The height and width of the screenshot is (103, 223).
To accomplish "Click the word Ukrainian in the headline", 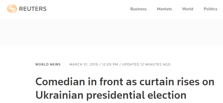I will pyautogui.click(x=59, y=95).
